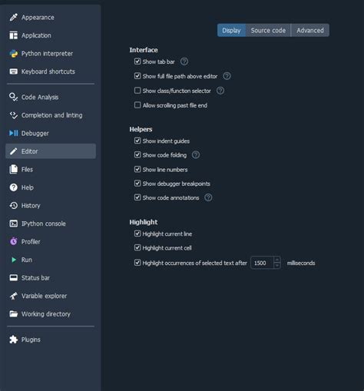Go to Completion and linting settings
Viewport: 364px width, 391px height.
pyautogui.click(x=51, y=115)
